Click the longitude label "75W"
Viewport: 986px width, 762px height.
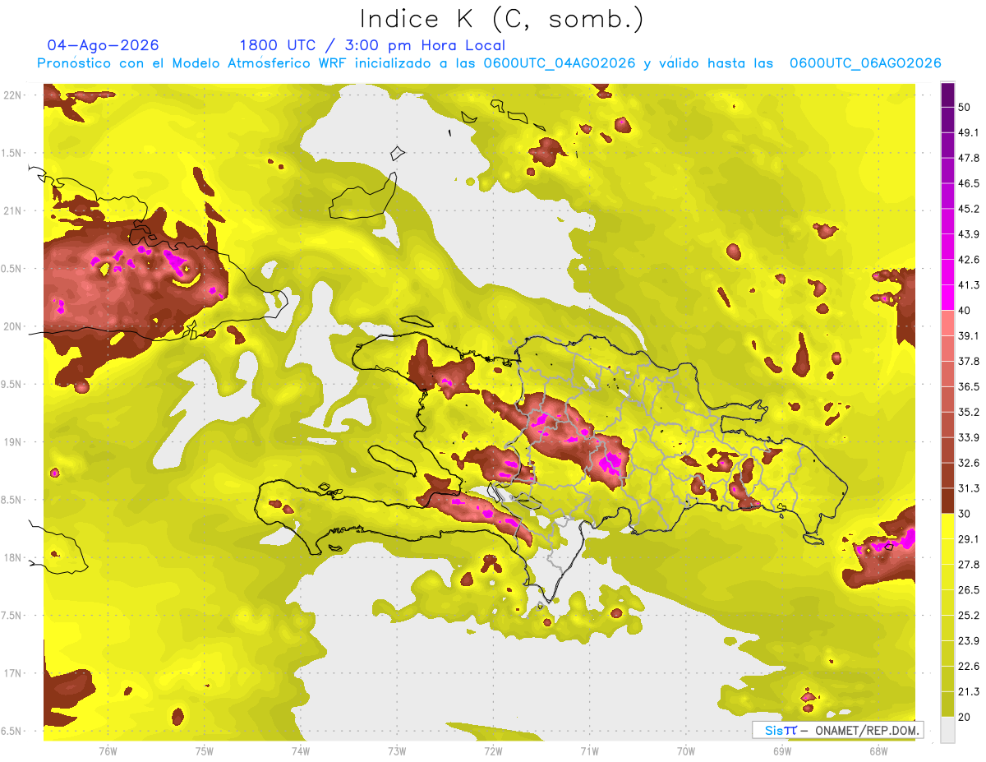pos(205,751)
